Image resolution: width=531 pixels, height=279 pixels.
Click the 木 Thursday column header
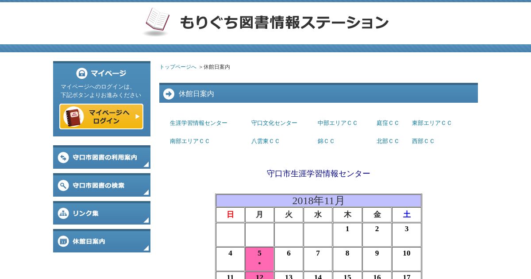tap(347, 215)
